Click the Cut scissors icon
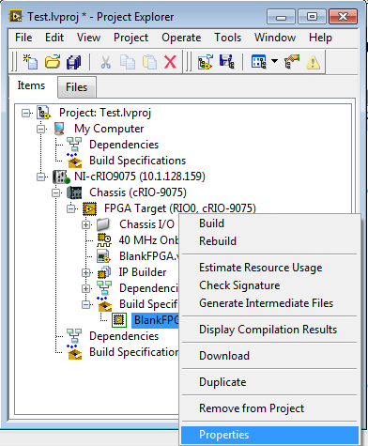This screenshot has height=446, width=368. pos(105,62)
